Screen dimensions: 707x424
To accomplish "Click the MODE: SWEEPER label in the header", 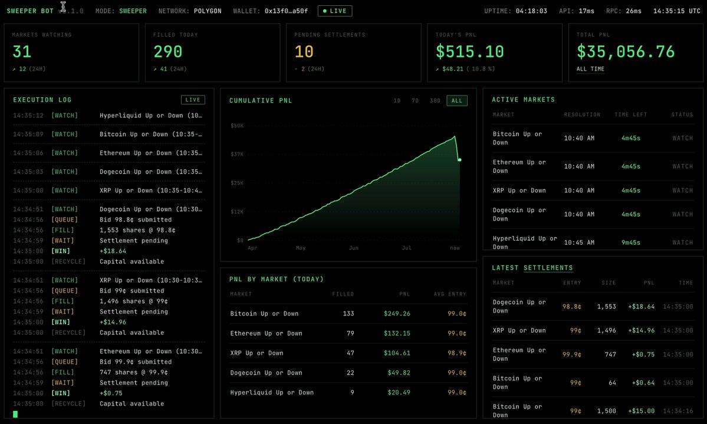I will 121,11.
